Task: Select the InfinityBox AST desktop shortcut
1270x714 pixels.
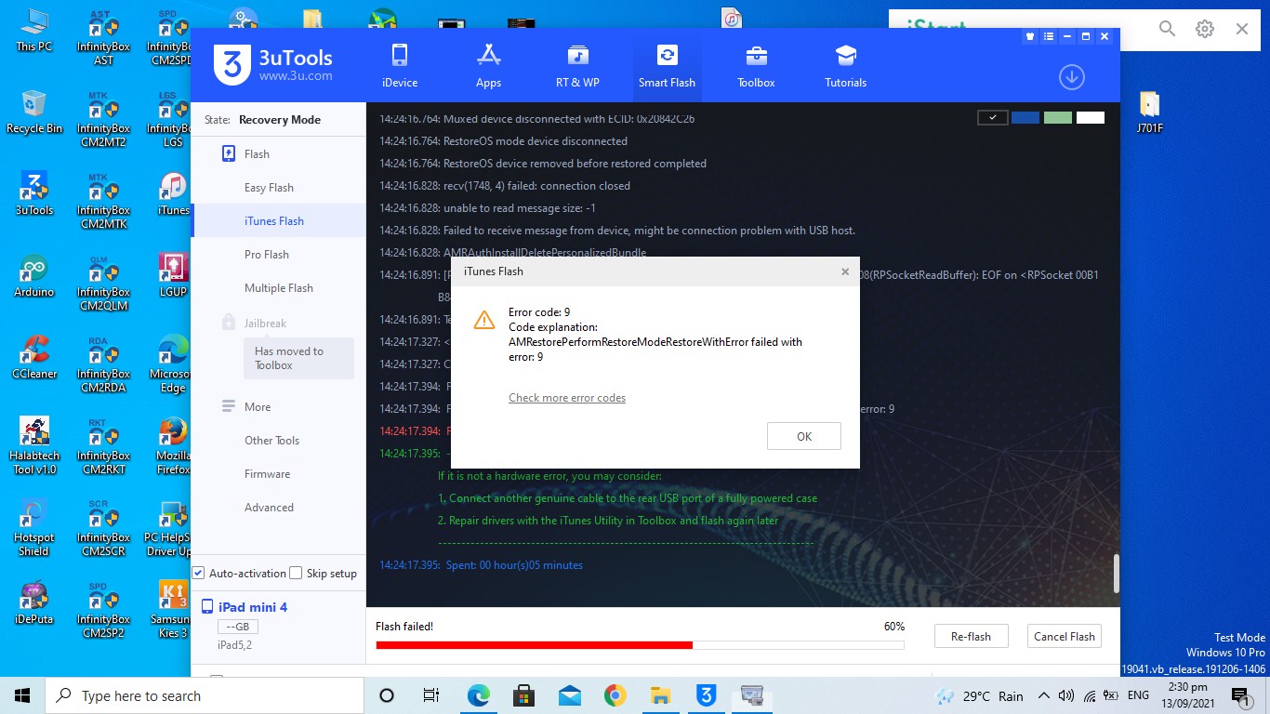Action: 103,37
